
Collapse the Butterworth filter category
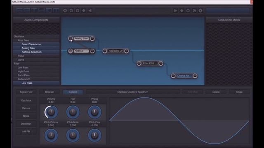pos(36,79)
